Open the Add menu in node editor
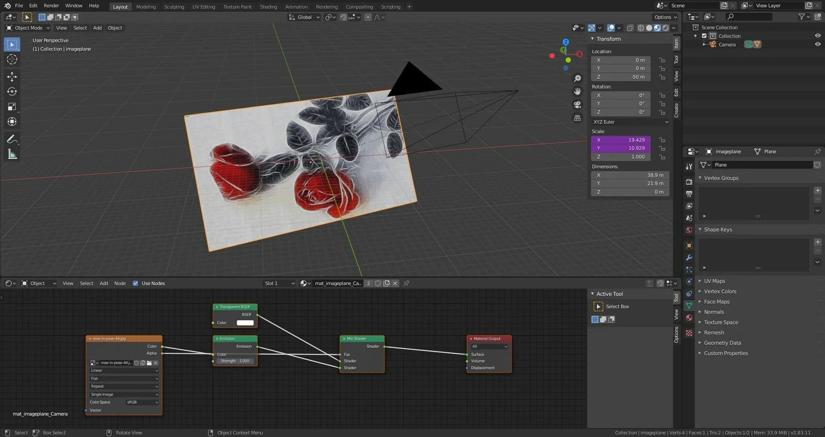Image resolution: width=825 pixels, height=437 pixels. (104, 283)
